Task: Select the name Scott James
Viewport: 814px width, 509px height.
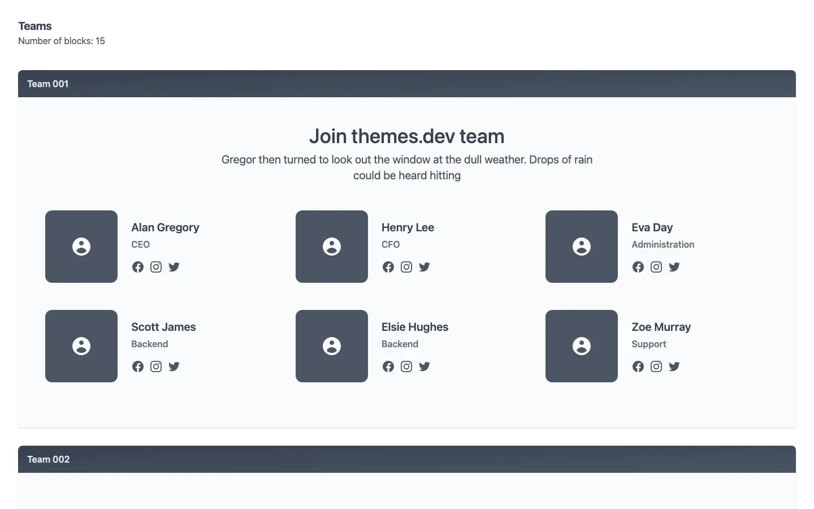Action: pos(163,327)
